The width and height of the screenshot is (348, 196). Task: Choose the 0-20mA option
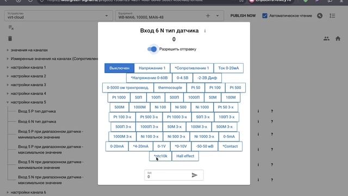[x=117, y=146]
